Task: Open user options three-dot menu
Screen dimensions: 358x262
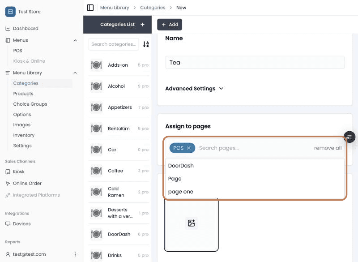Action: tap(75, 254)
